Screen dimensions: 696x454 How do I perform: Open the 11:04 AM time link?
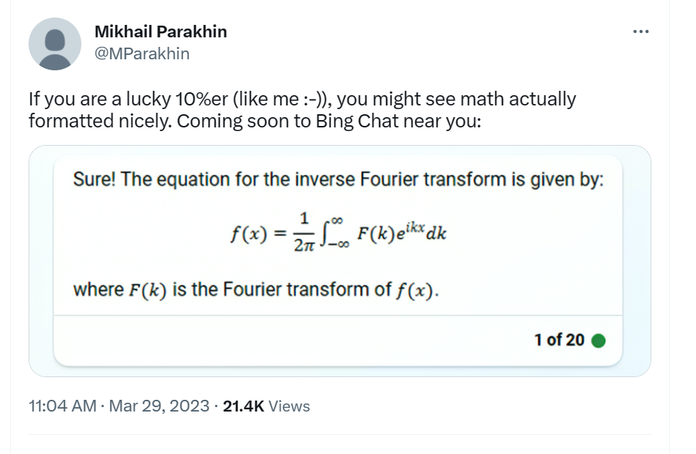click(x=62, y=406)
